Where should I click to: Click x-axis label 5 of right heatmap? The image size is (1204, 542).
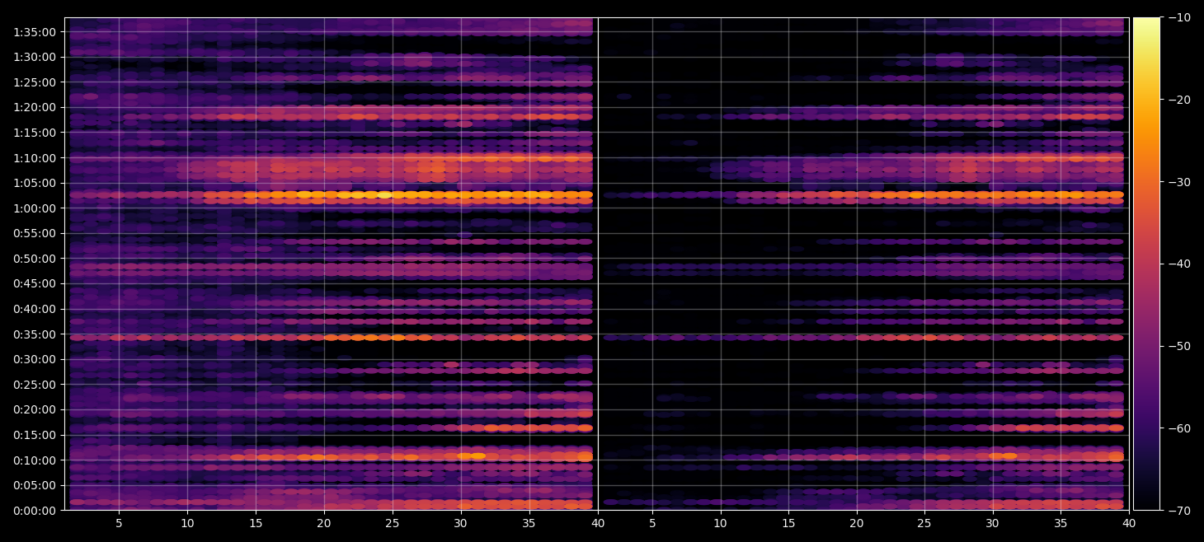(652, 523)
